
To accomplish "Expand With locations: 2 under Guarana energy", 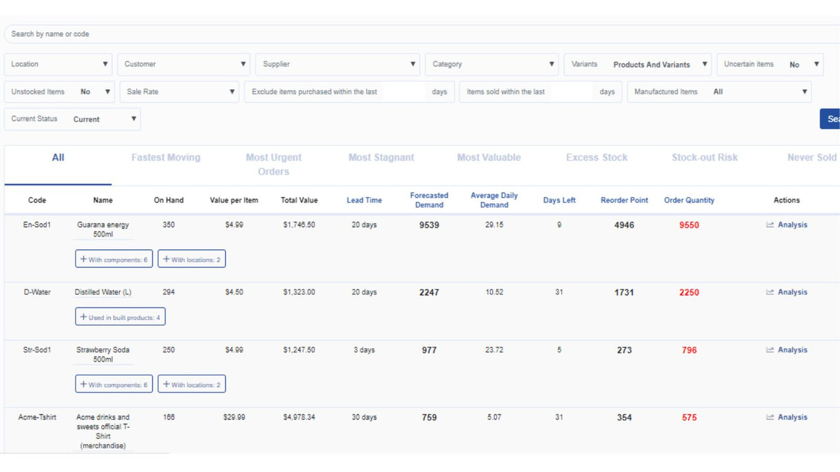I will pos(192,260).
